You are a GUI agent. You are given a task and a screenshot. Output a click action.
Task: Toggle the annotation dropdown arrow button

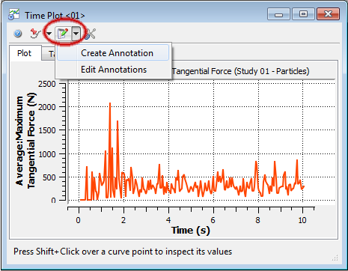76,34
